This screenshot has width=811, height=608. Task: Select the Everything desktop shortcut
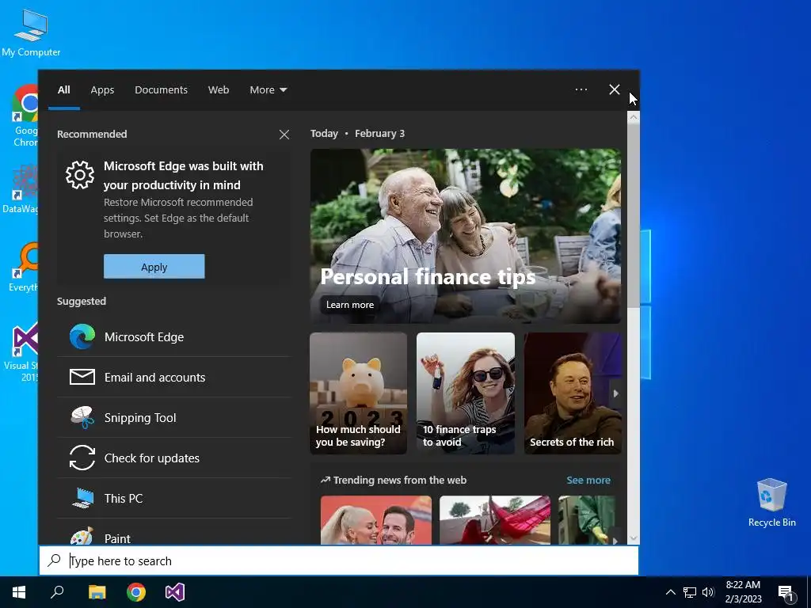[24, 267]
